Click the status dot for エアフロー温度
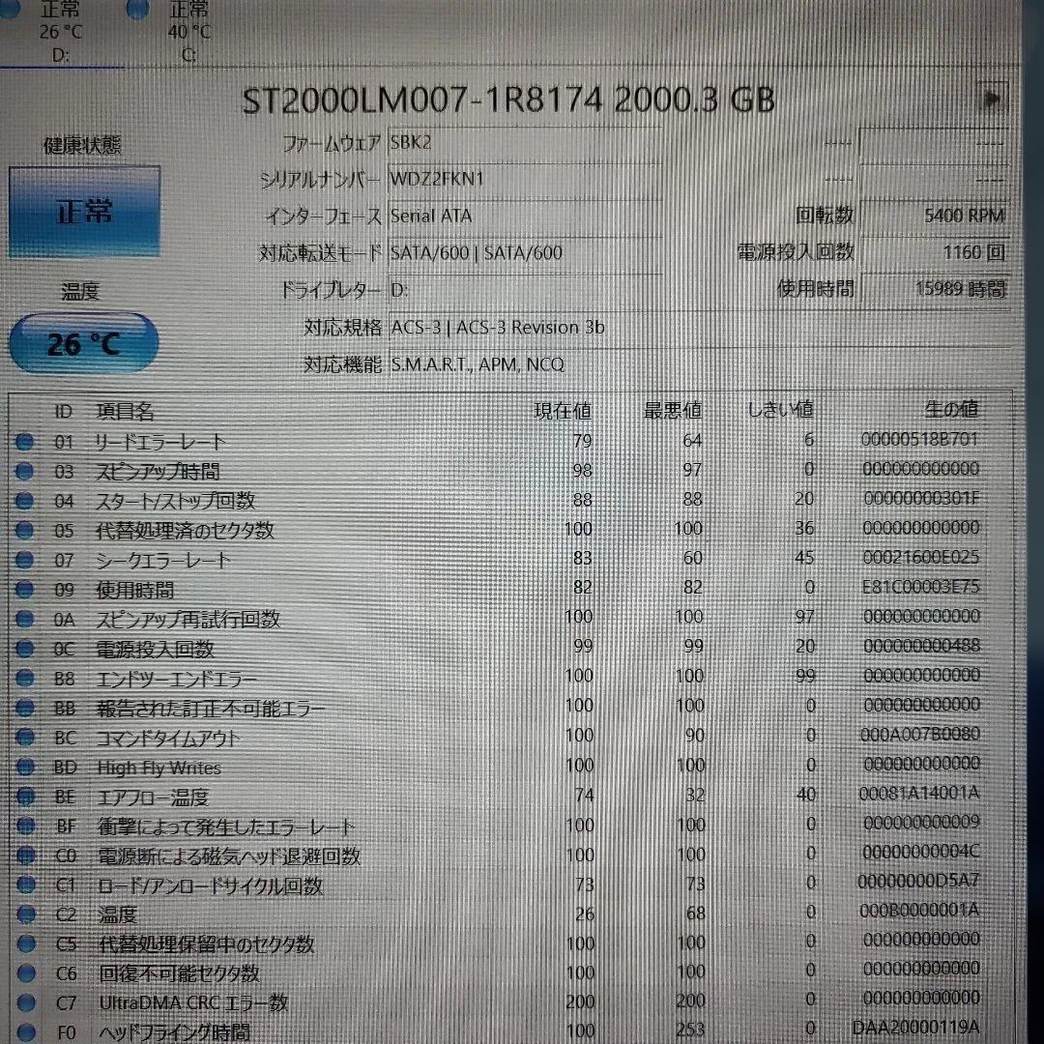This screenshot has height=1044, width=1044. (25, 797)
